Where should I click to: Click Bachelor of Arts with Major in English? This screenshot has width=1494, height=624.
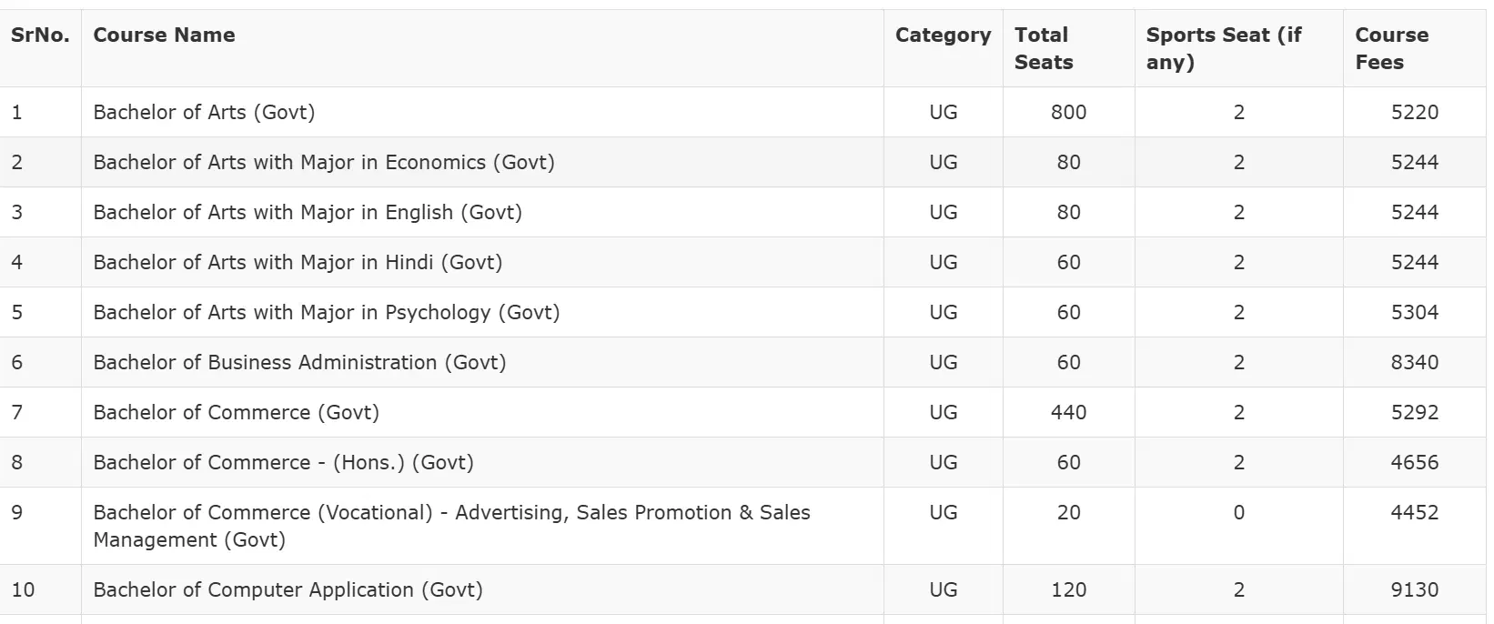pyautogui.click(x=307, y=213)
